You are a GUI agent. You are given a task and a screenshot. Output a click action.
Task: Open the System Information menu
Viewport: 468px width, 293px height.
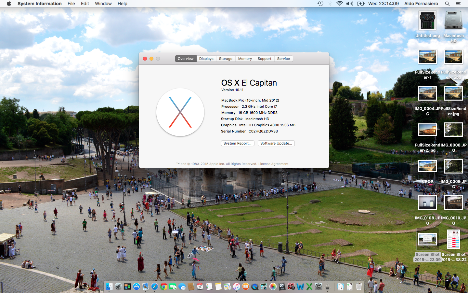(x=40, y=4)
